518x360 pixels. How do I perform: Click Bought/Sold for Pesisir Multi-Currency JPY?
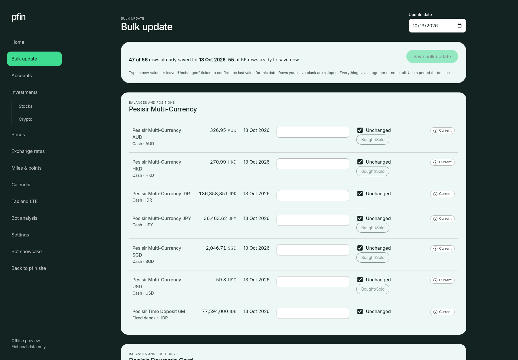point(373,228)
